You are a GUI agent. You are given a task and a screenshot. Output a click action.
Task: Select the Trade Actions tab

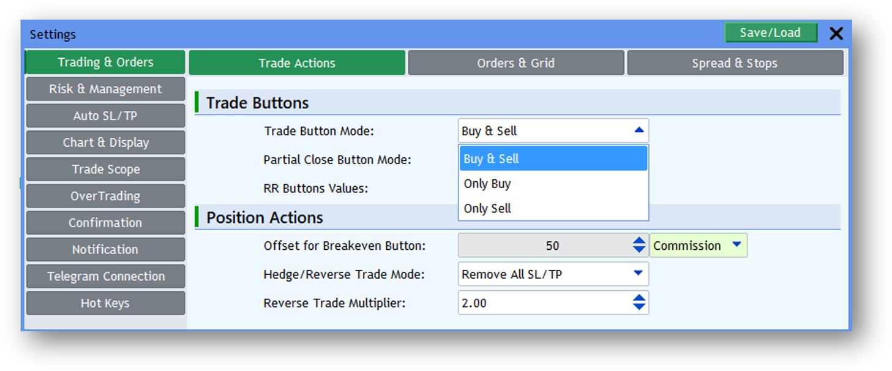coord(297,63)
